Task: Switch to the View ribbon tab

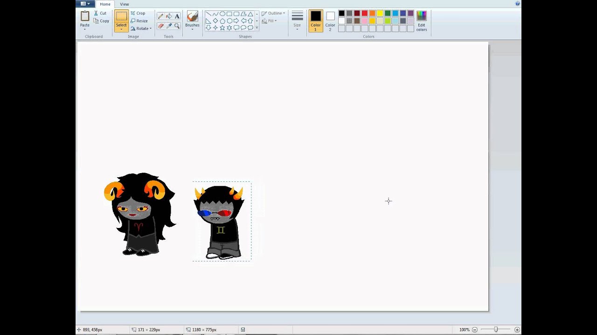Action: 125,4
